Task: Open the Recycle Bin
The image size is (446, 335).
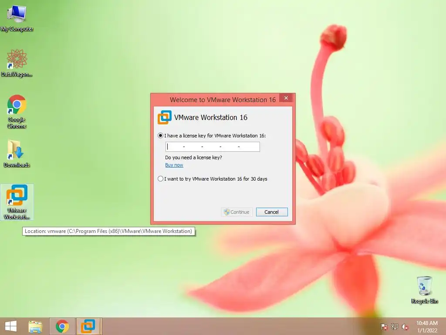Action: point(424,290)
